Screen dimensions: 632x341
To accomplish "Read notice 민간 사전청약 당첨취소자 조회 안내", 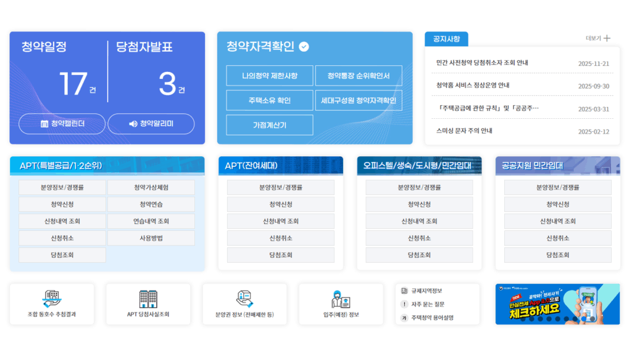I will (x=482, y=63).
